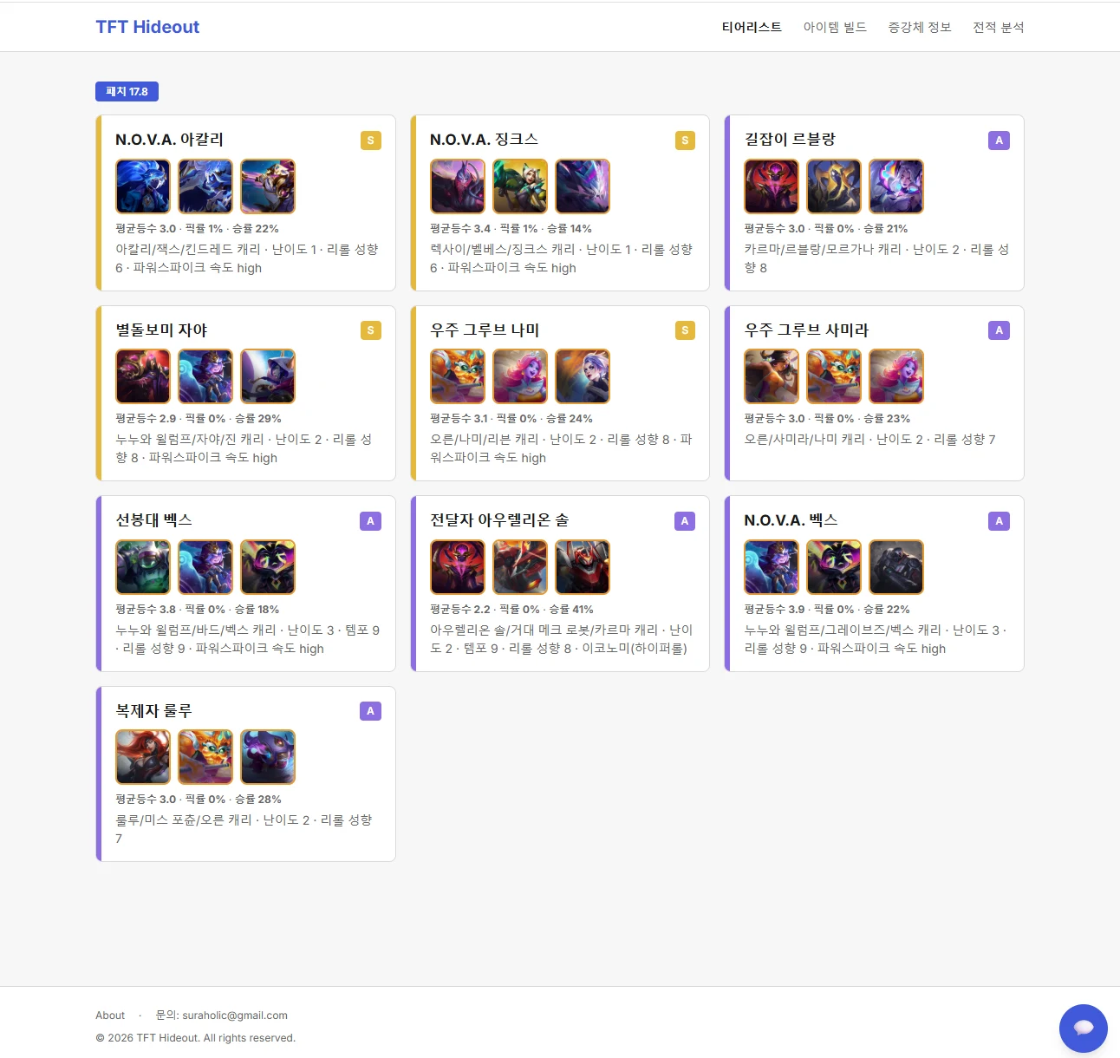Screen dimensions: 1120x1058
Task: Open the N.O.V.A. 징크스 comp title
Action: pos(485,140)
